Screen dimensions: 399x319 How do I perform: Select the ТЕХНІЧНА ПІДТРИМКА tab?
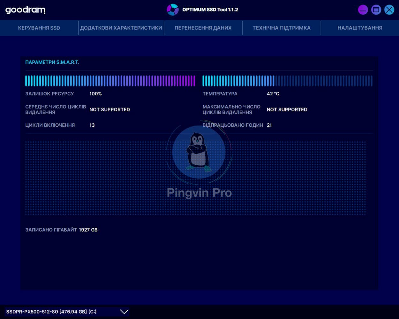281,28
